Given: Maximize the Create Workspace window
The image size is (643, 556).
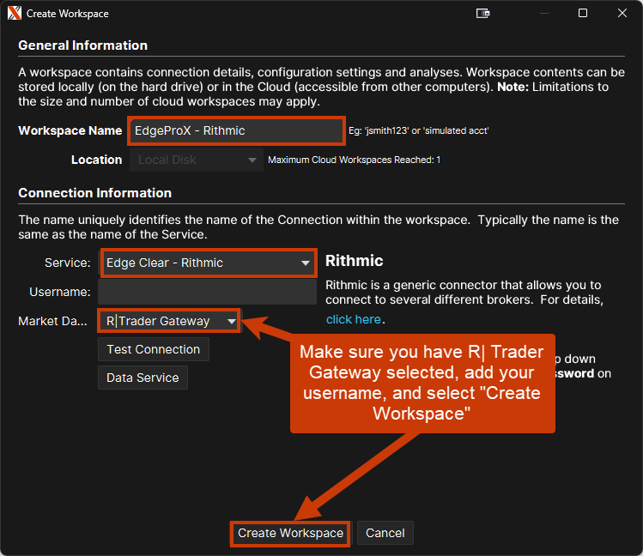Looking at the screenshot, I should point(583,14).
